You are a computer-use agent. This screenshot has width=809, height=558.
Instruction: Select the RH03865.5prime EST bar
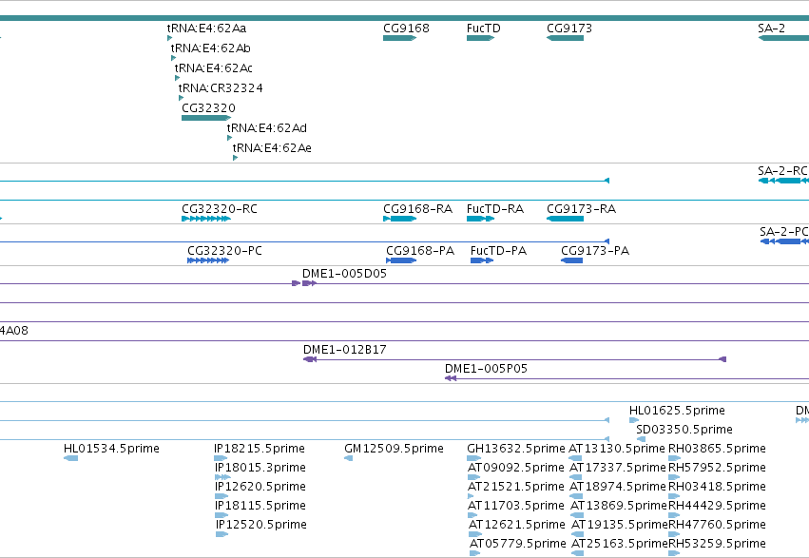point(674,458)
